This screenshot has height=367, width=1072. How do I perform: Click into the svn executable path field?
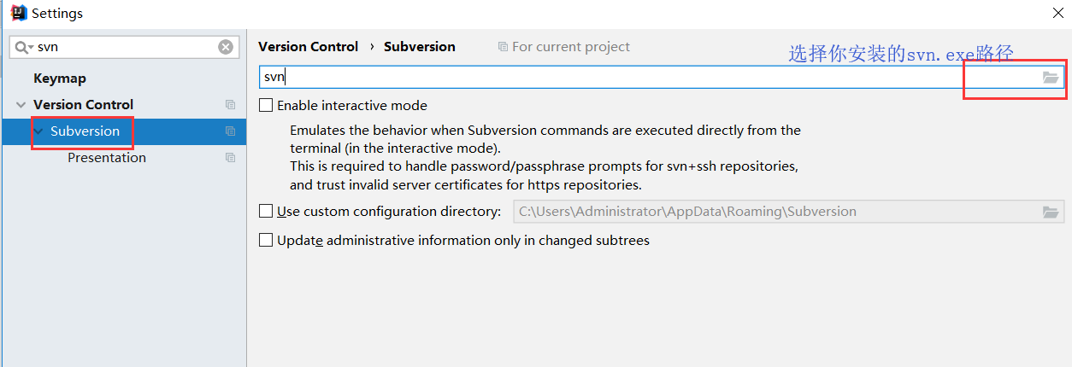click(x=650, y=77)
